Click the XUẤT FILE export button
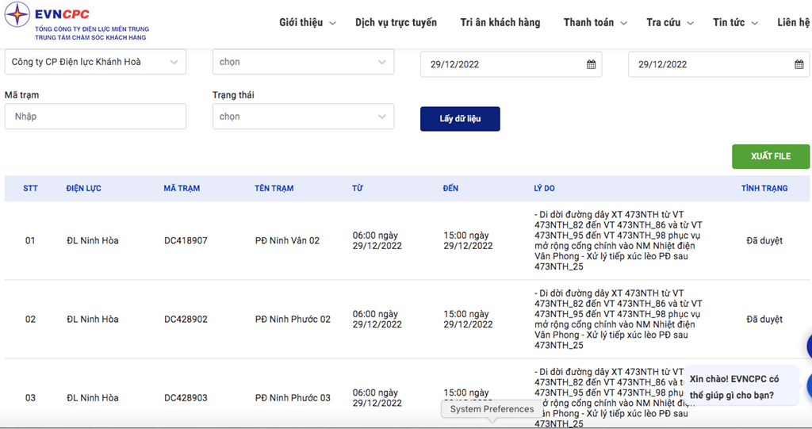This screenshot has width=812, height=429. [770, 156]
